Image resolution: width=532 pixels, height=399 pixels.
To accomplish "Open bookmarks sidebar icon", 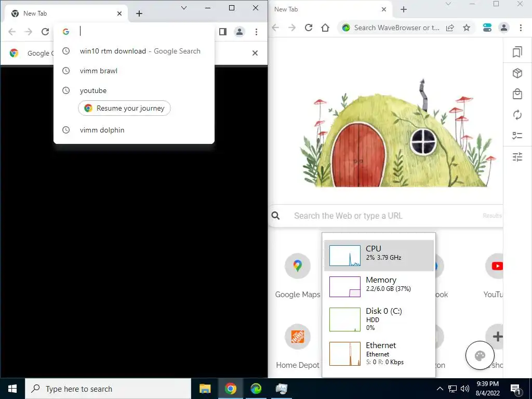I will click(517, 52).
